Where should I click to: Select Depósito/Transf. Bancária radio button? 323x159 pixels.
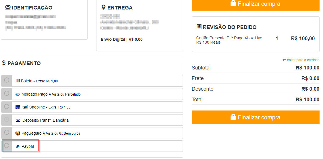pyautogui.click(x=7, y=119)
